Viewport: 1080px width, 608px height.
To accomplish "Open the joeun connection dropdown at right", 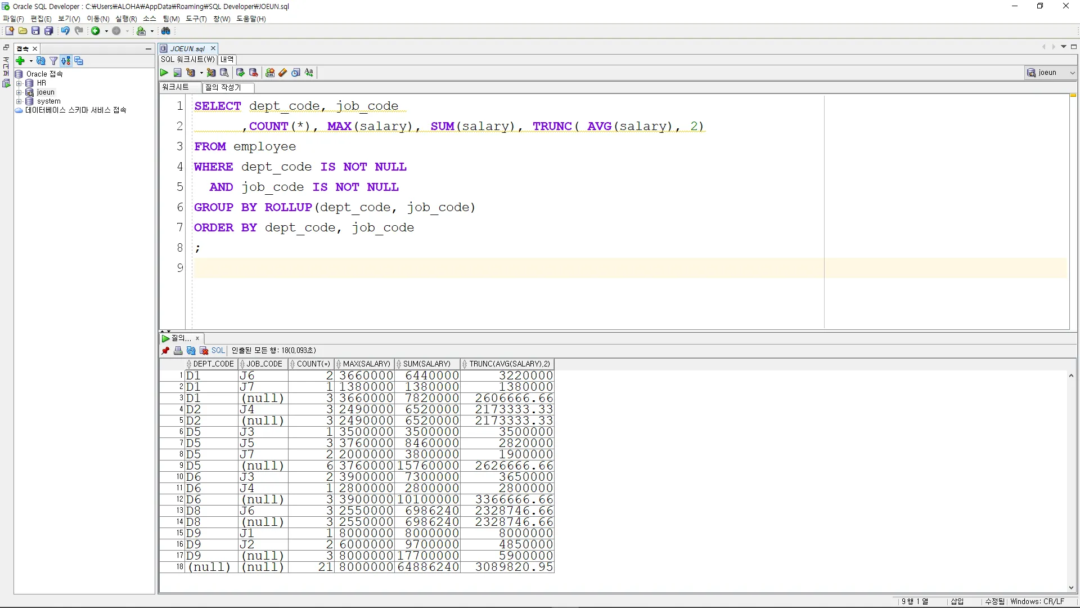I will tap(1072, 73).
